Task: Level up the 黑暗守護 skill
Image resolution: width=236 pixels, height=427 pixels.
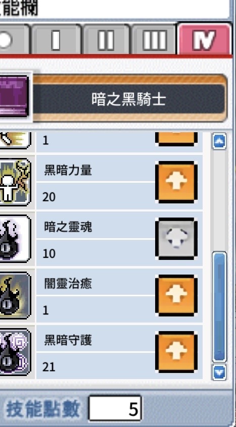Action: point(176,352)
